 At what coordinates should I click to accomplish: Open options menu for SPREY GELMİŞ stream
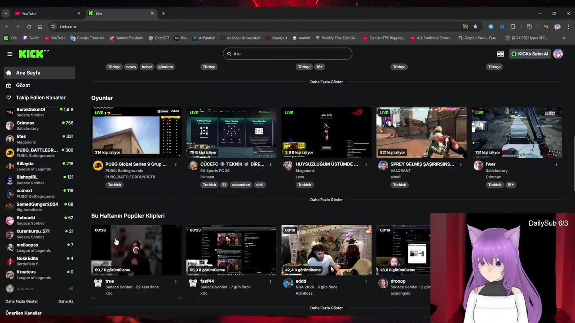461,165
